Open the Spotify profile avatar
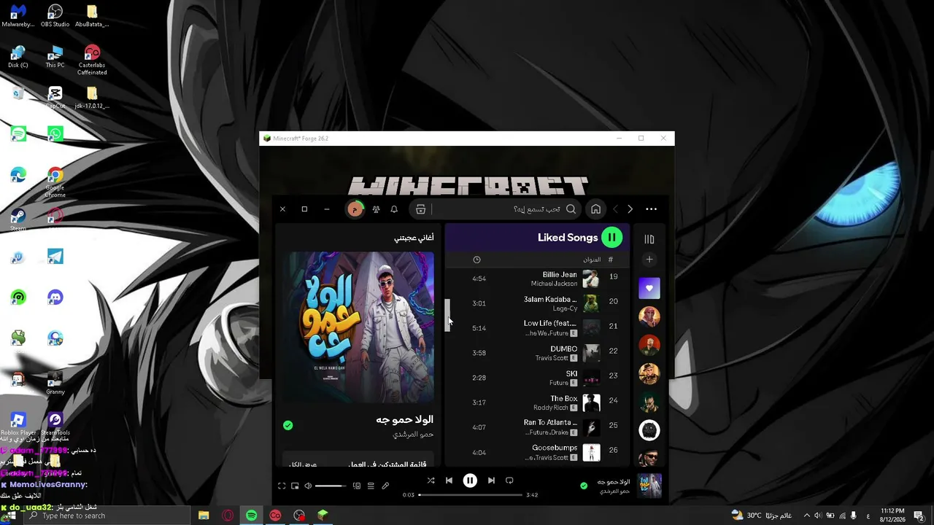The image size is (934, 525). [x=355, y=209]
